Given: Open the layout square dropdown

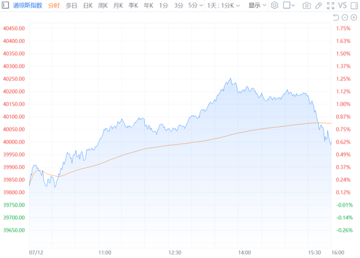Looking at the screenshot, I should 290,6.
